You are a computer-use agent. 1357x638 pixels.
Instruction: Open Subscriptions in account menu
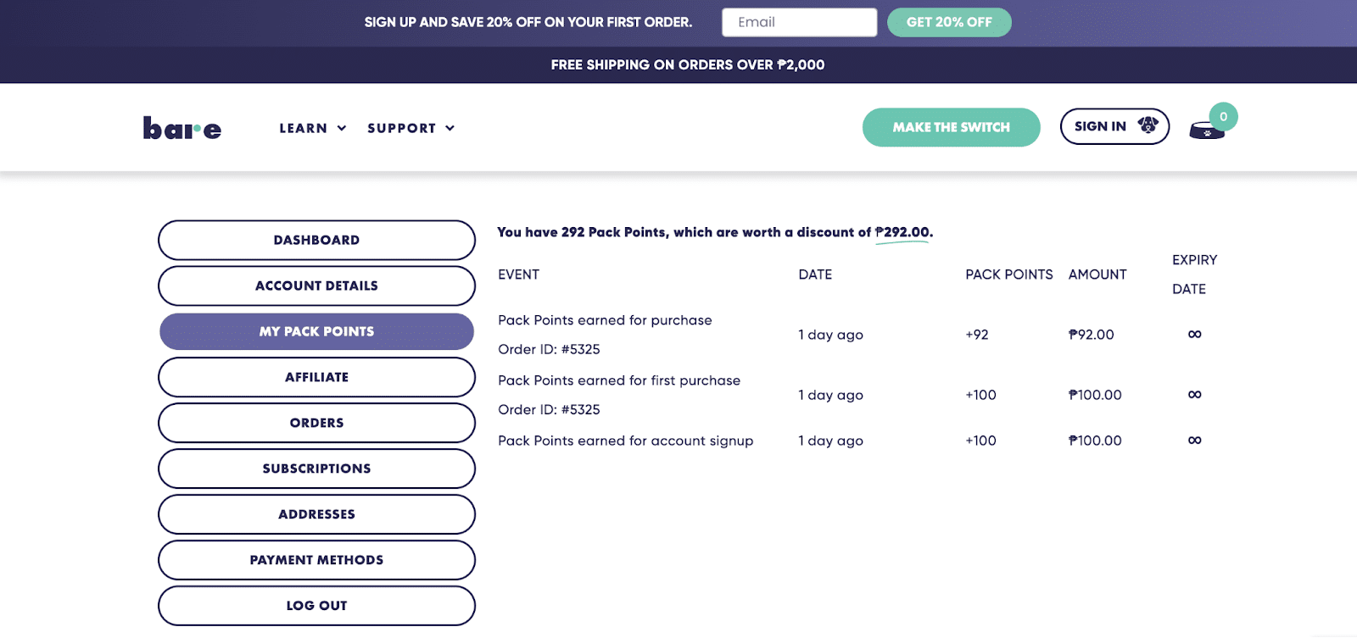(316, 469)
